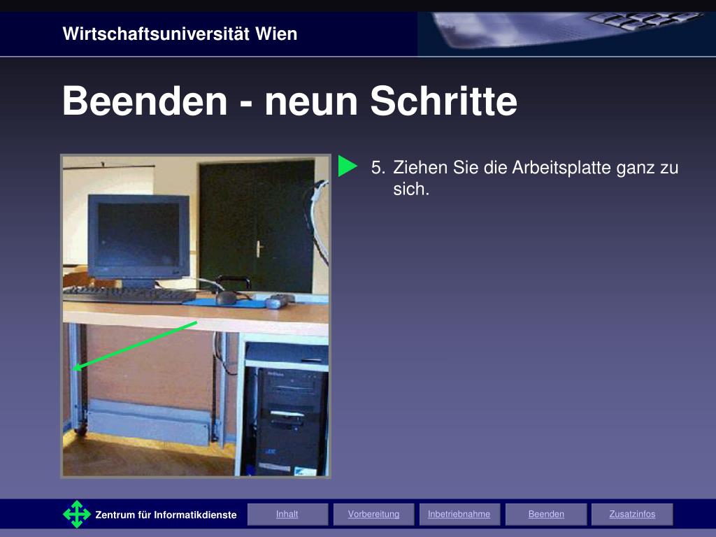Open the Zusatzinfos link
Image resolution: width=716 pixels, height=537 pixels.
[632, 514]
